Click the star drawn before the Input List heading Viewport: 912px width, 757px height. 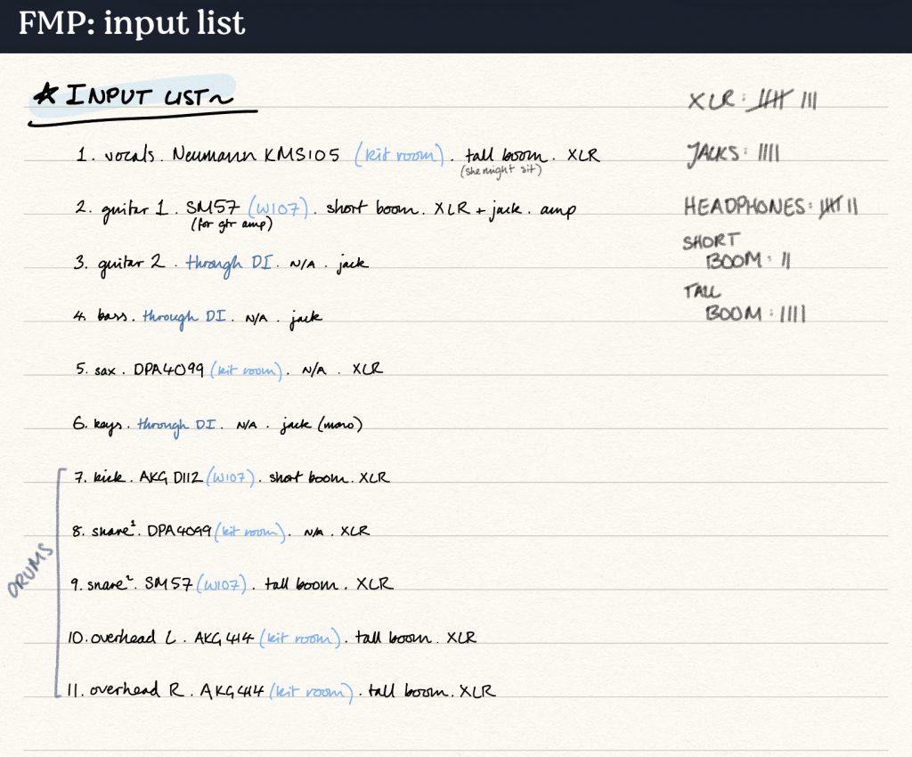[x=46, y=93]
